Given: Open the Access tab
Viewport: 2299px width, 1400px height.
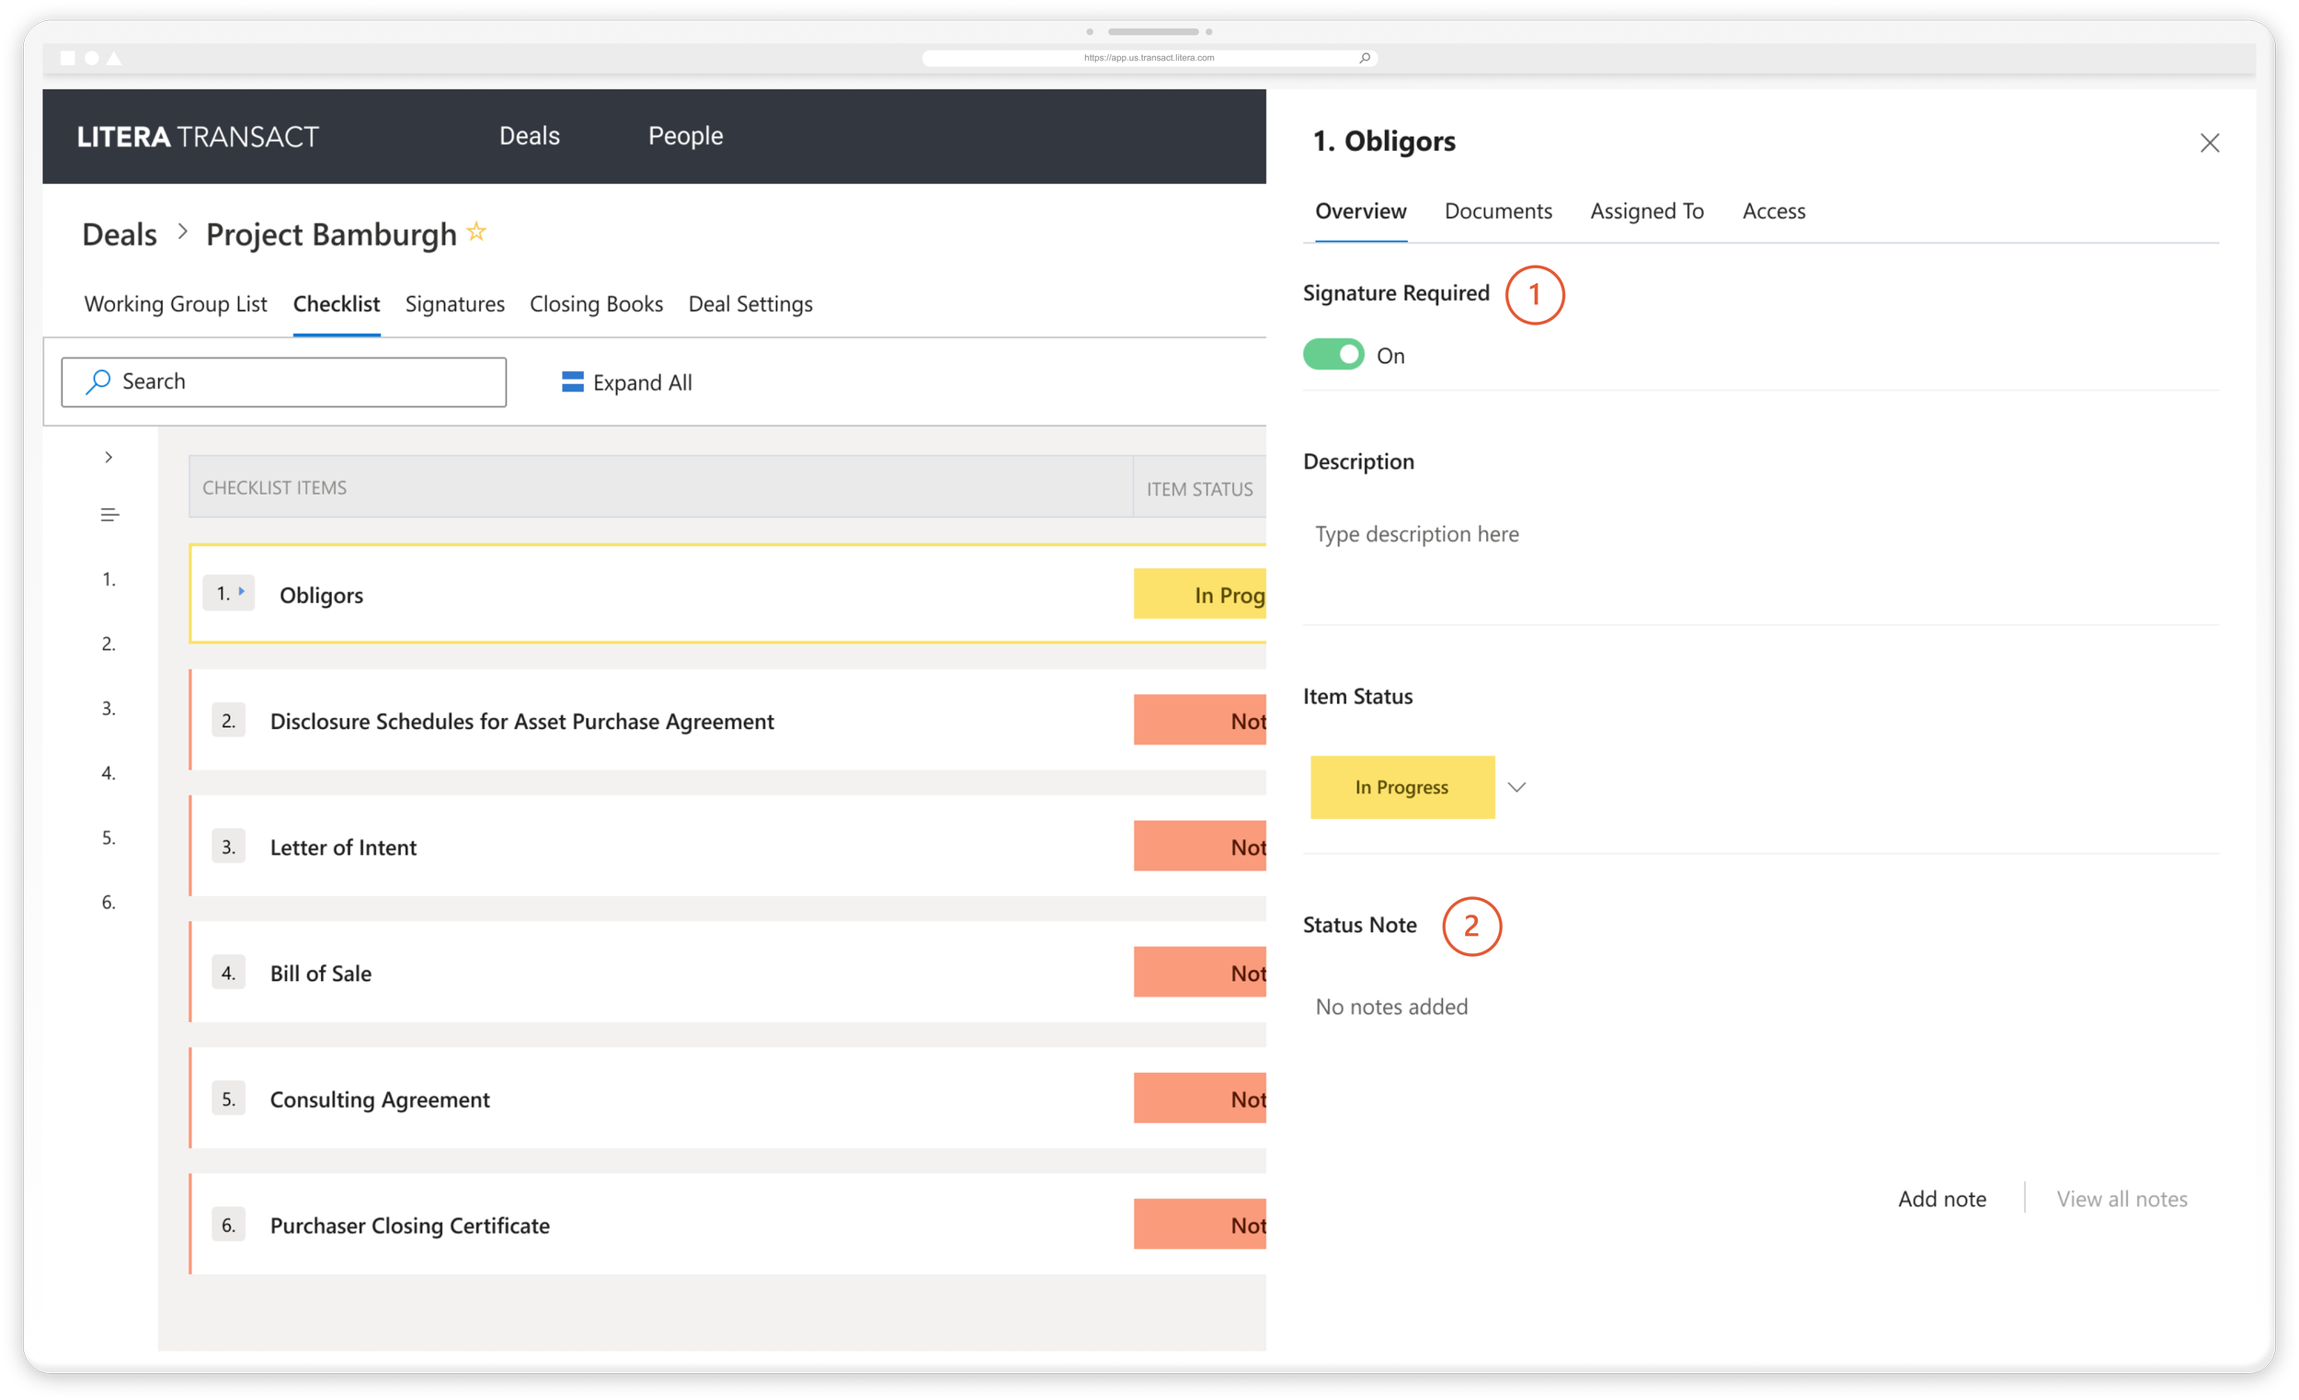Looking at the screenshot, I should pyautogui.click(x=1774, y=211).
